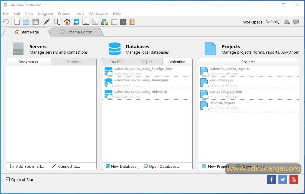Image resolution: width=305 pixels, height=194 pixels.
Task: Open the chat feedback bubble icon
Action: (296, 22)
